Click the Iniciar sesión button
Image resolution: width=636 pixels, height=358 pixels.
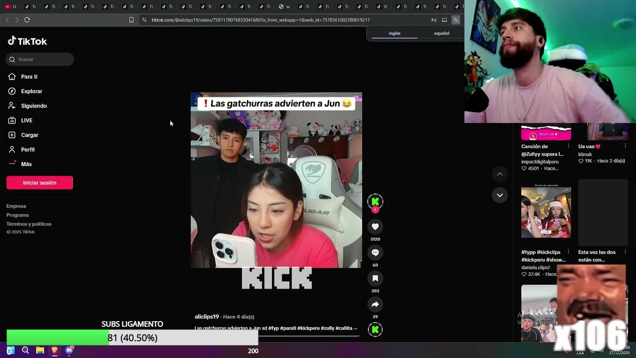40,182
